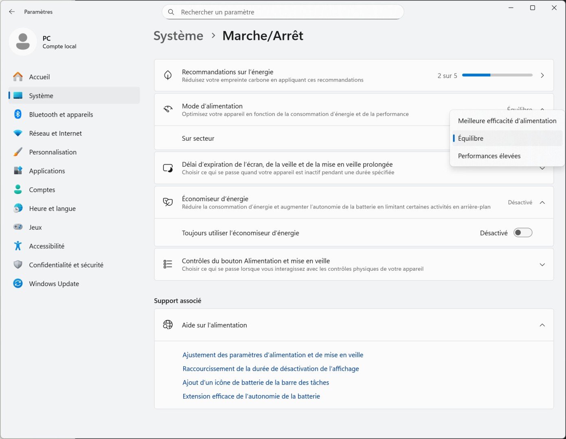Select Meilleure efficacité d'alimentation option
Screen dimensions: 566x439
point(507,121)
